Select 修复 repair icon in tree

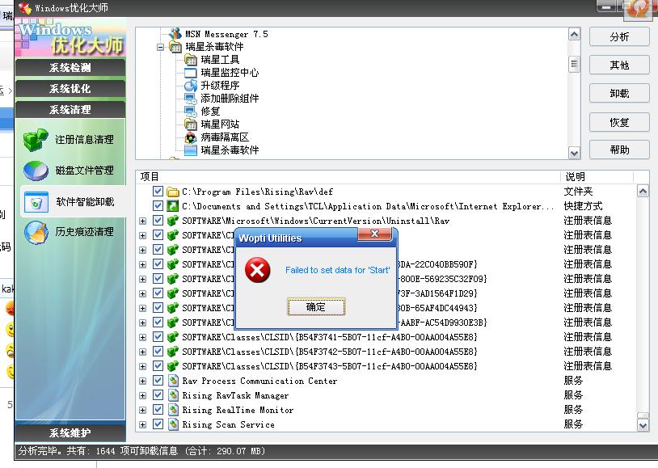(191, 112)
